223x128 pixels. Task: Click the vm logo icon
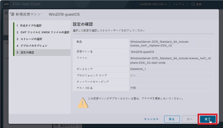click(6, 4)
